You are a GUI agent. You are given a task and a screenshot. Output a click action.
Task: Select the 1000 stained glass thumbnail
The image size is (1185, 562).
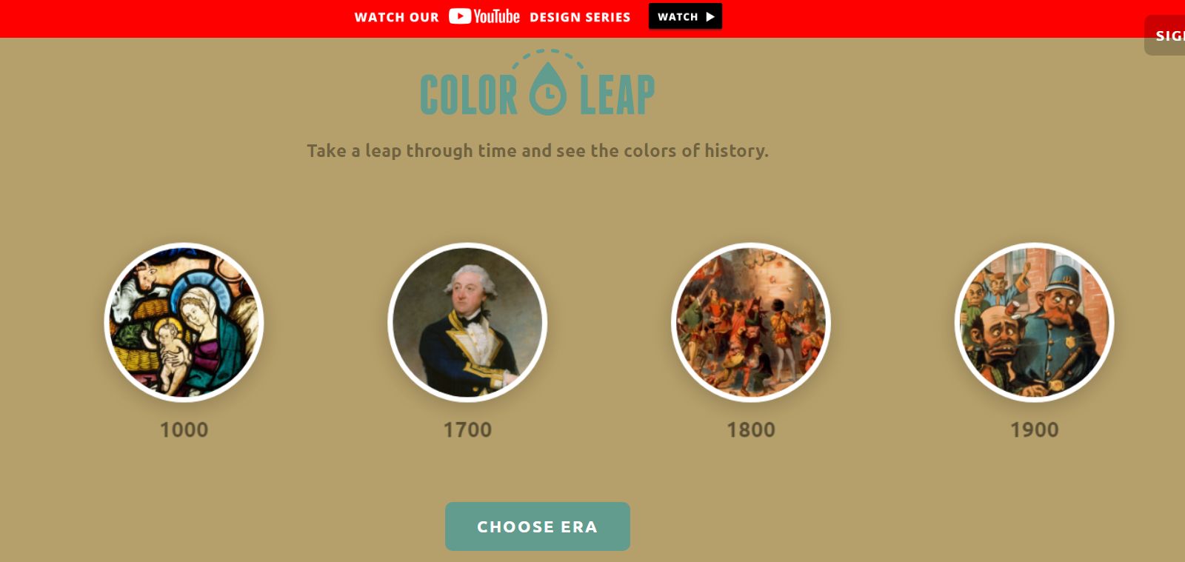tap(184, 322)
